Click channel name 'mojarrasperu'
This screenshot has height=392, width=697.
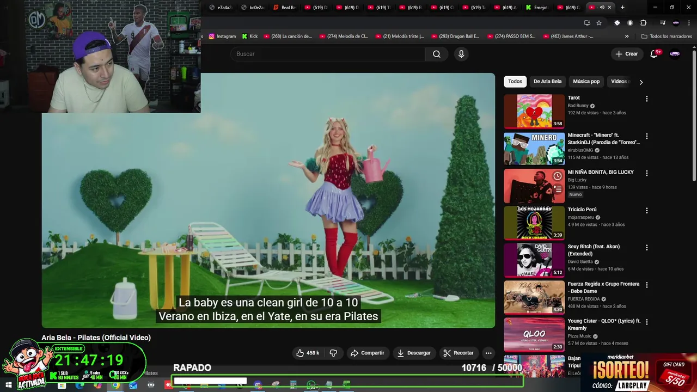point(582,217)
